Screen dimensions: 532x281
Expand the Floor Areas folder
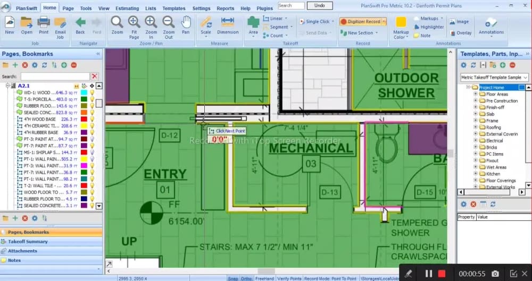coord(475,94)
